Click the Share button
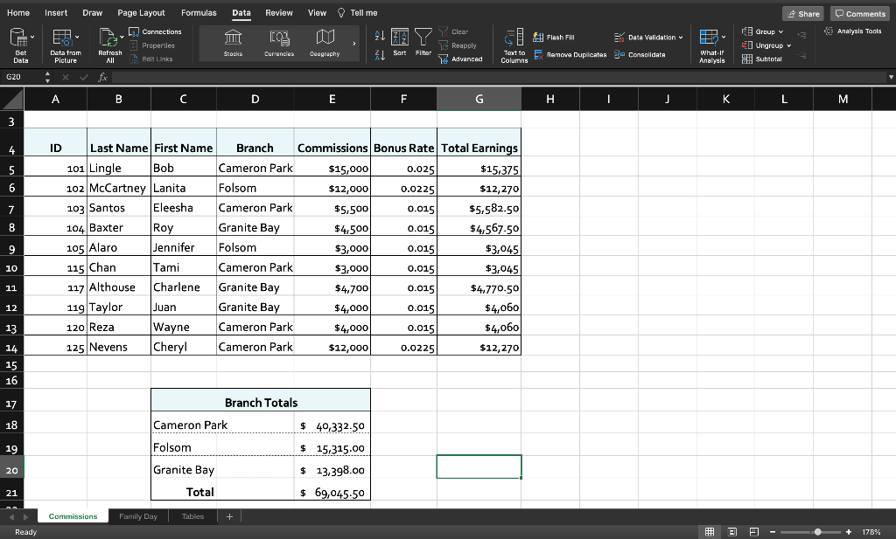This screenshot has width=896, height=539. pyautogui.click(x=801, y=13)
